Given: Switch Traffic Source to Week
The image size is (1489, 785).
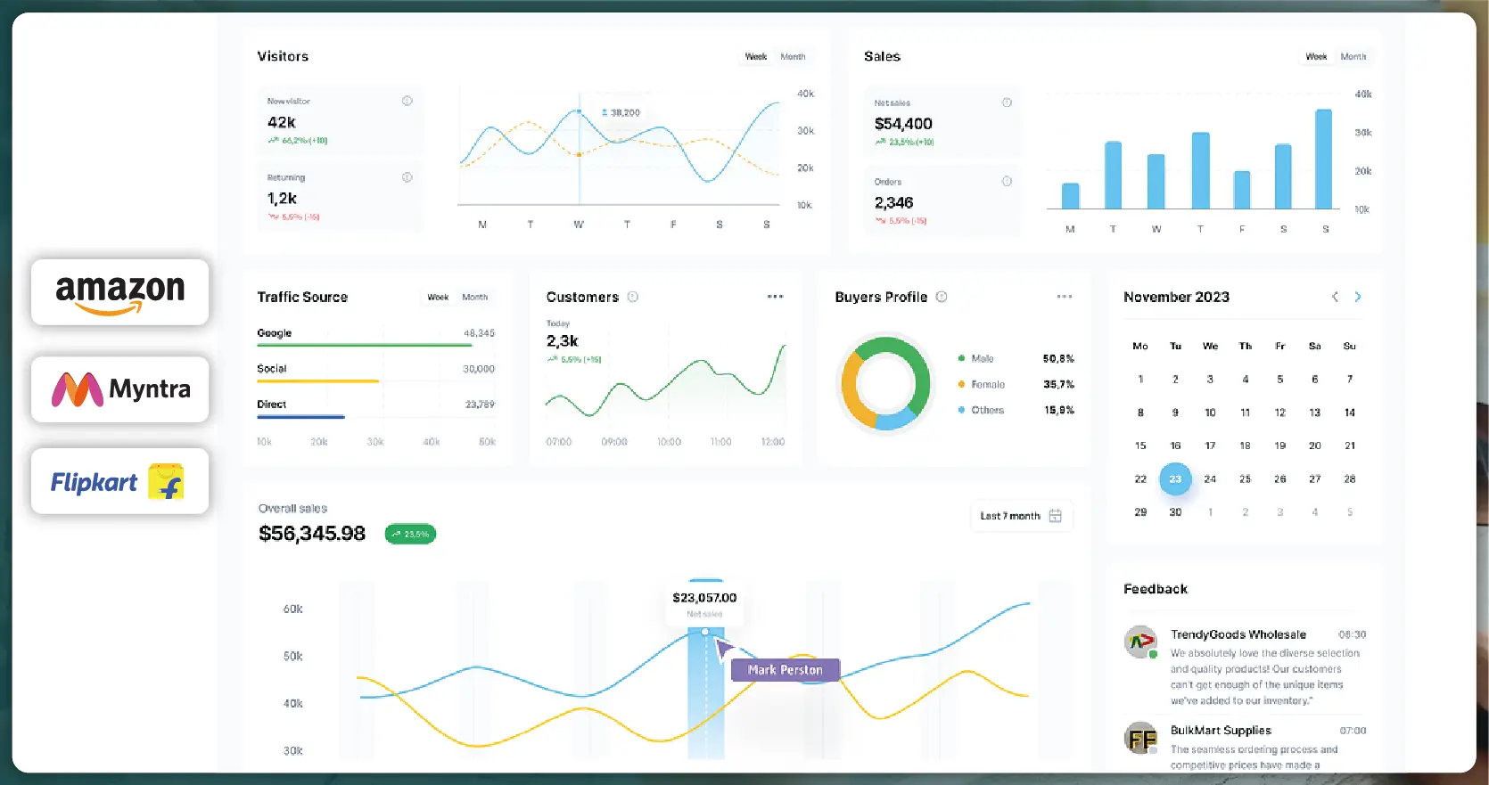Looking at the screenshot, I should (x=438, y=297).
